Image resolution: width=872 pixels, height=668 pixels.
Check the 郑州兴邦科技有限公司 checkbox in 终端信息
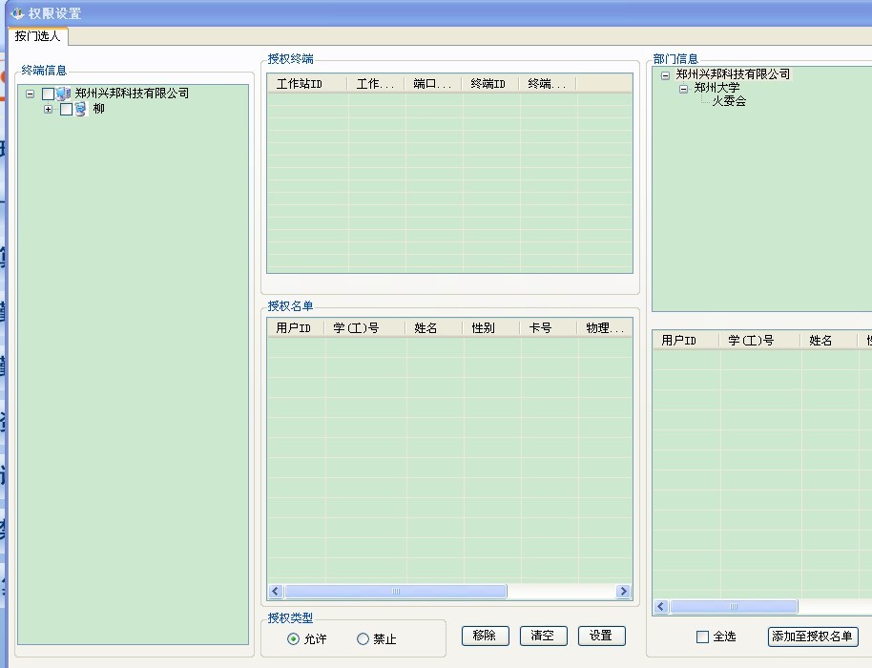49,94
